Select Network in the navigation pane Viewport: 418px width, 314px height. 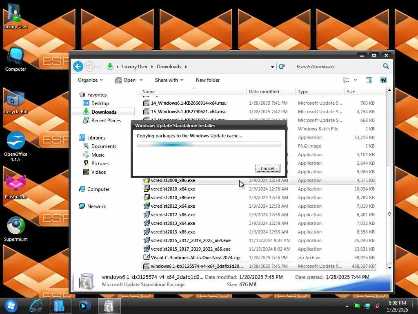point(96,206)
